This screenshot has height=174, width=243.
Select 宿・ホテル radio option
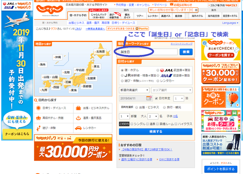tap(122, 70)
